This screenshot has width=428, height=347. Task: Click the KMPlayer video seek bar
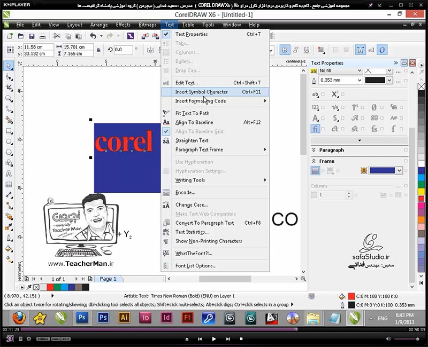(x=215, y=329)
